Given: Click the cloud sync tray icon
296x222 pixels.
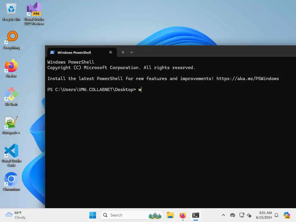Looking at the screenshot, I should point(233,215).
